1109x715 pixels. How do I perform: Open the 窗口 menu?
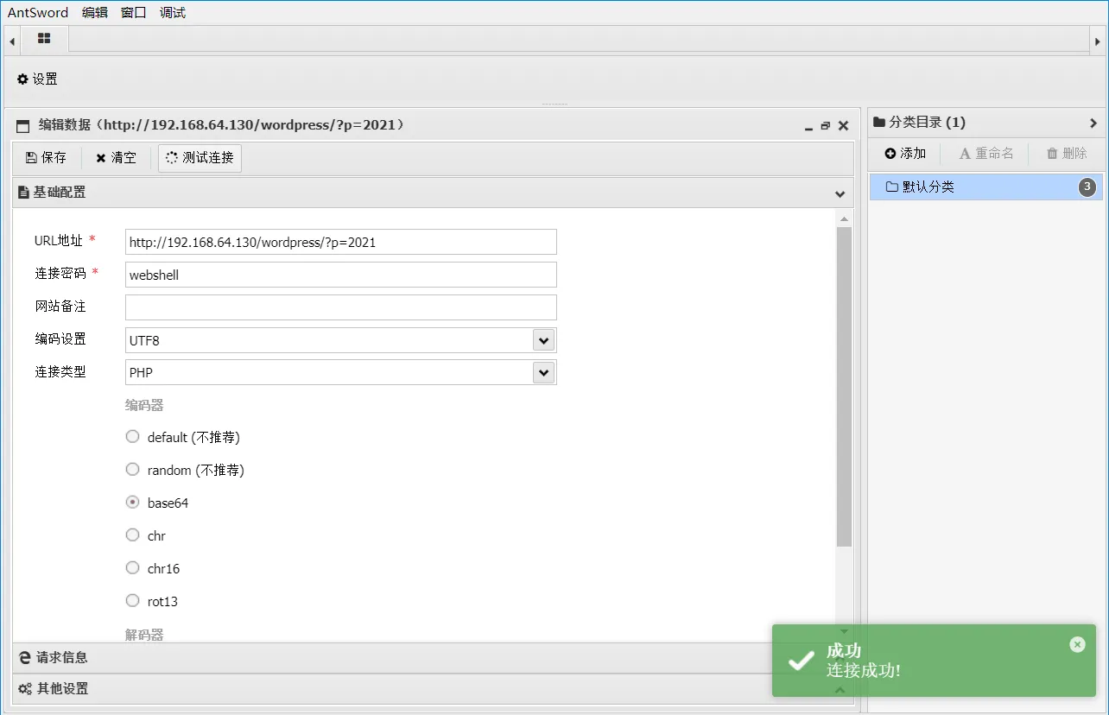click(x=134, y=13)
